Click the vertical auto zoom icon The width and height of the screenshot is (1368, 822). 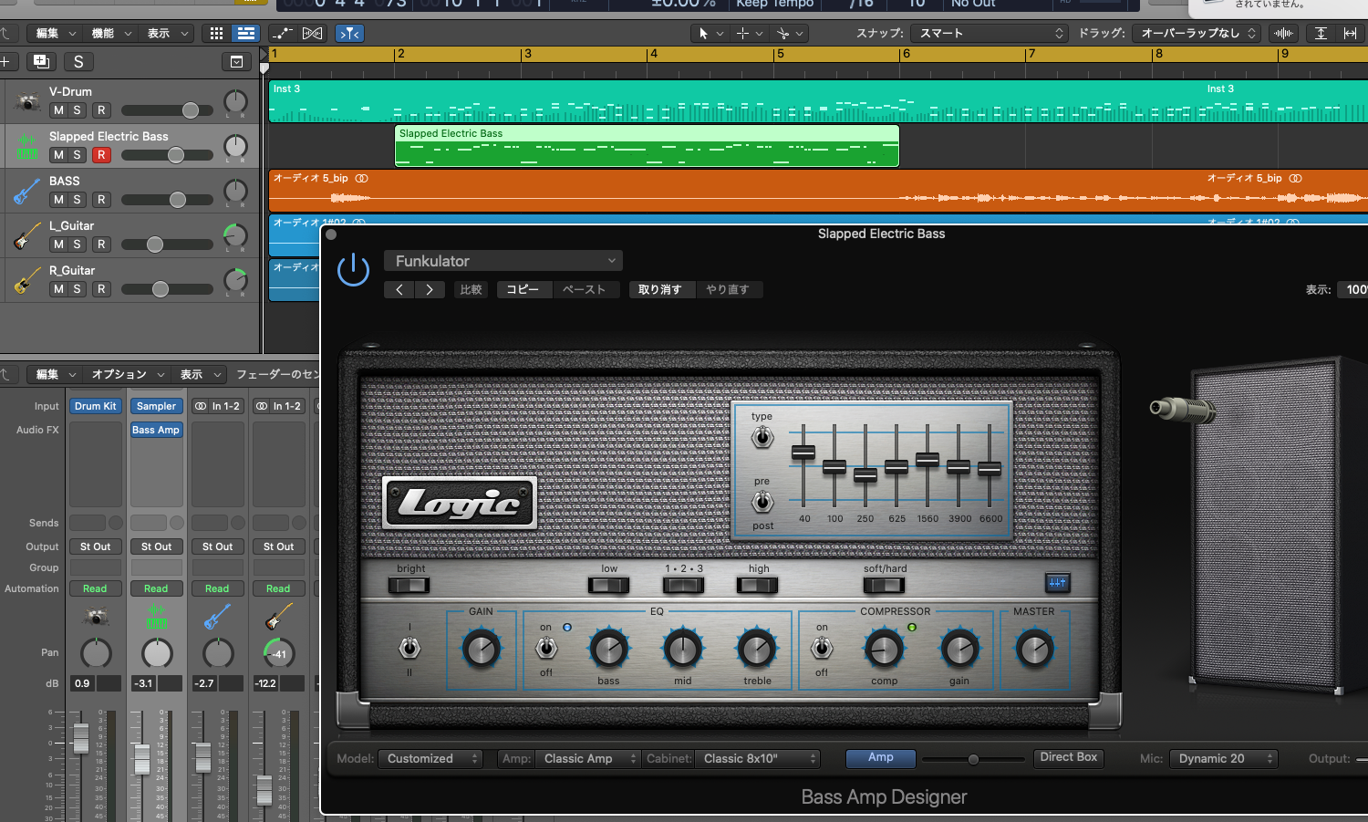point(1321,33)
